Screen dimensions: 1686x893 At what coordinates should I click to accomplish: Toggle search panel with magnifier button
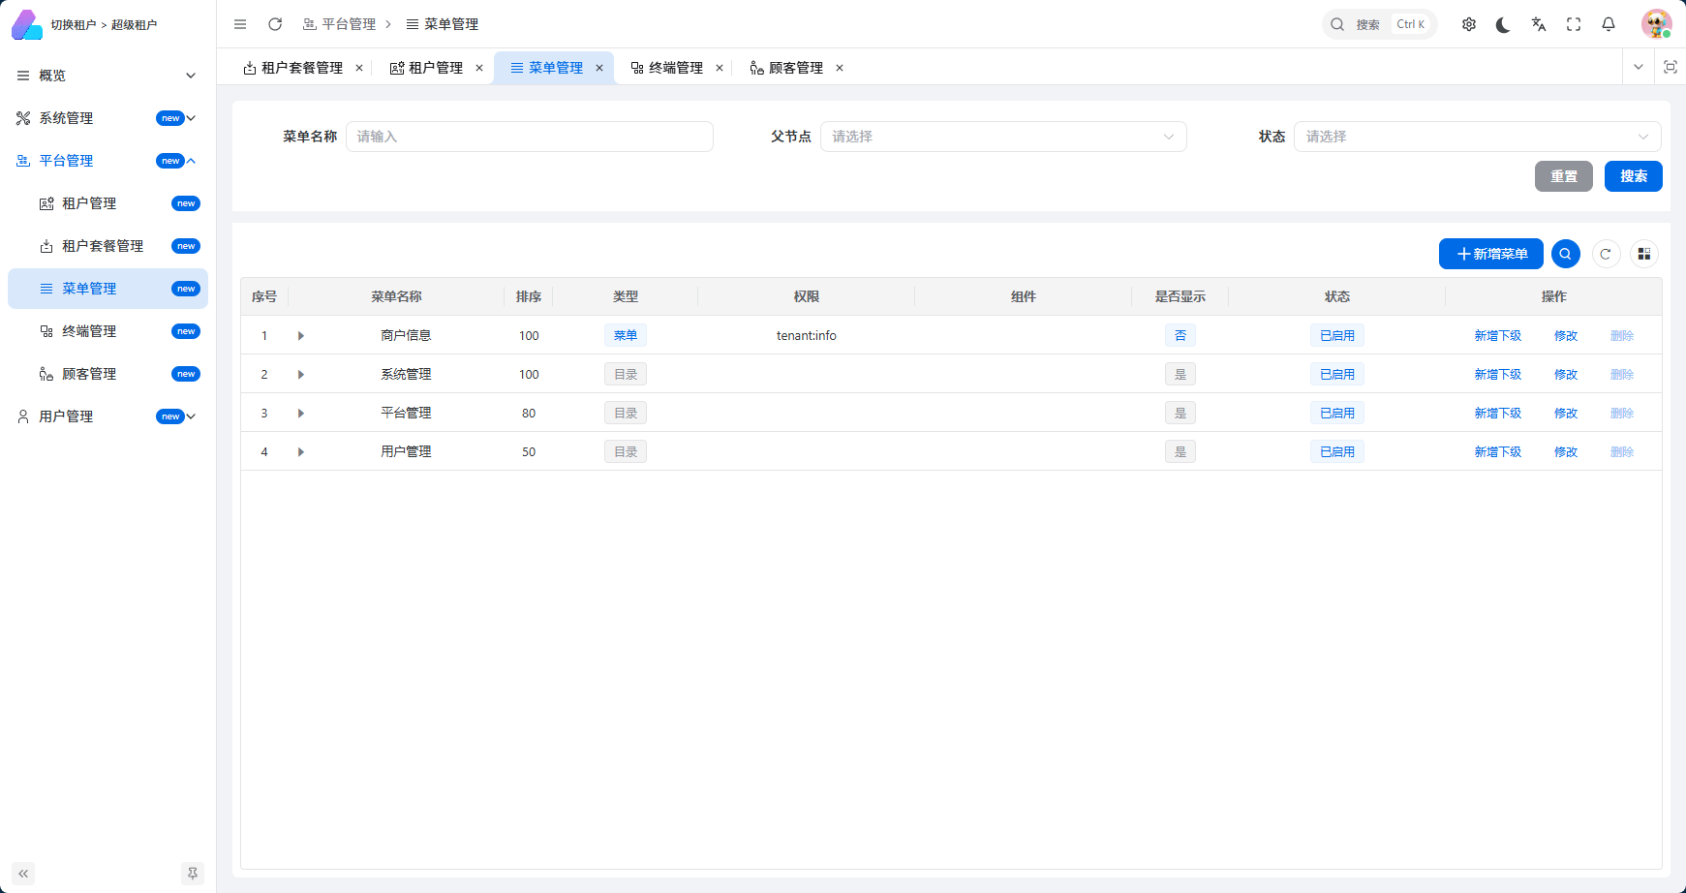click(1566, 254)
